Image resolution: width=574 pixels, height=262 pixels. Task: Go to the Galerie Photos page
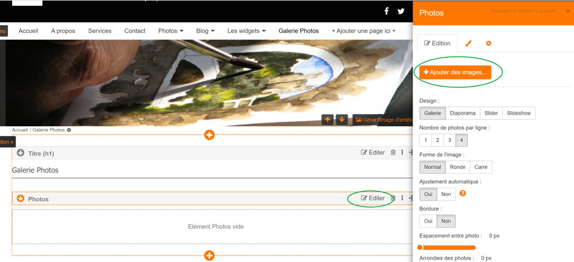298,31
